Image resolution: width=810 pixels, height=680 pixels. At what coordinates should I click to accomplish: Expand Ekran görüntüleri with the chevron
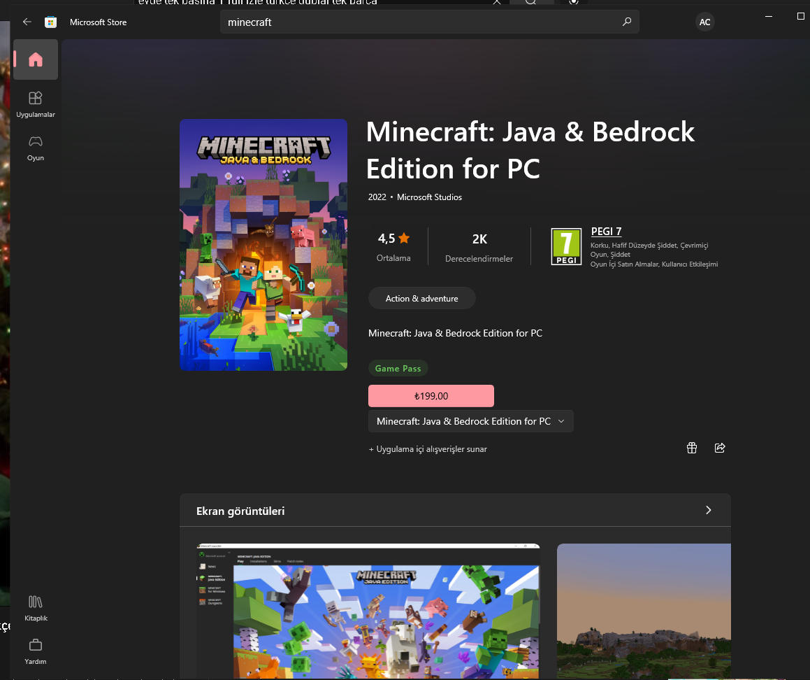708,511
